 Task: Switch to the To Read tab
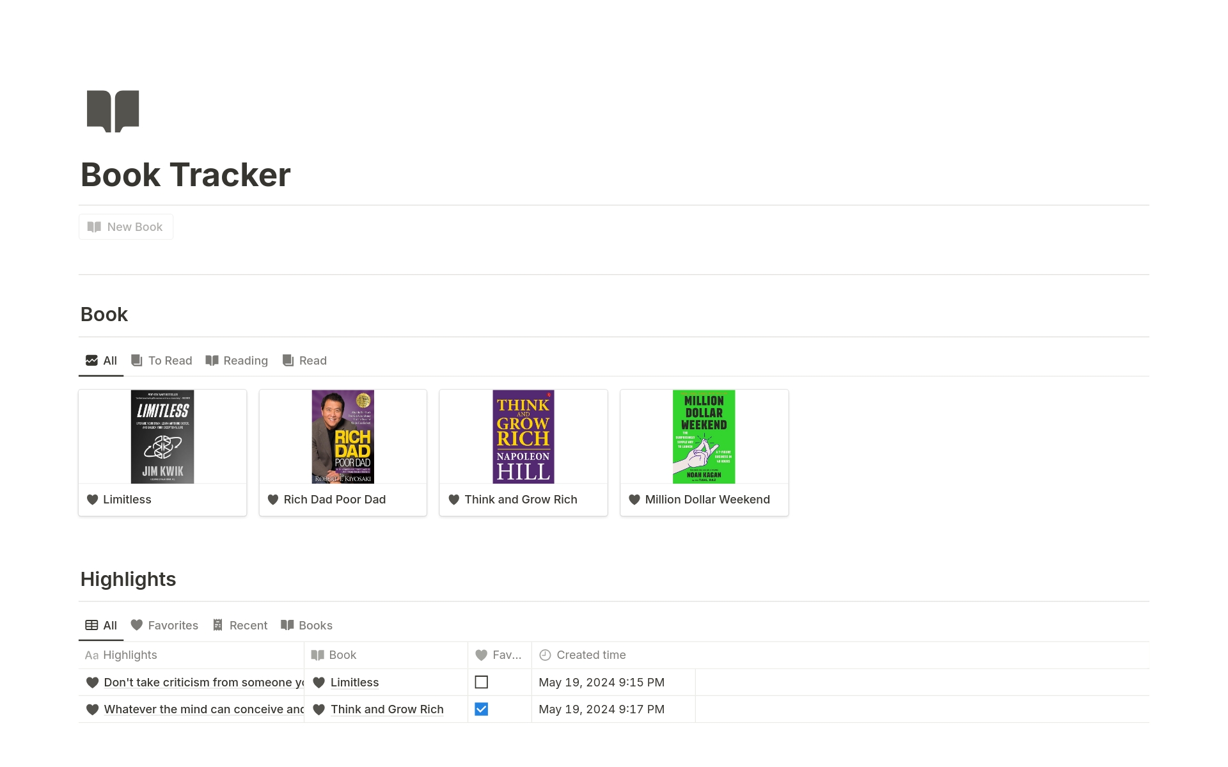tap(162, 361)
